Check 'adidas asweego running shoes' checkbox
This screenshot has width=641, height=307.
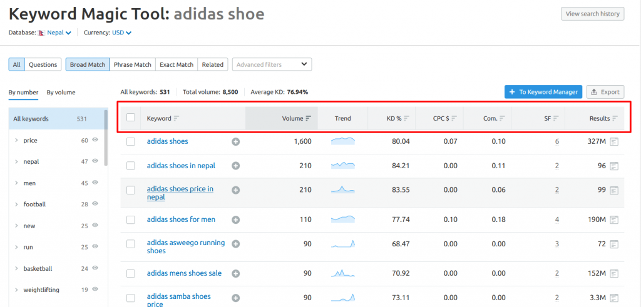click(130, 244)
